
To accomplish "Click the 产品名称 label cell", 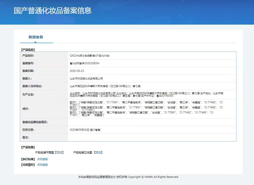I will tap(44, 56).
